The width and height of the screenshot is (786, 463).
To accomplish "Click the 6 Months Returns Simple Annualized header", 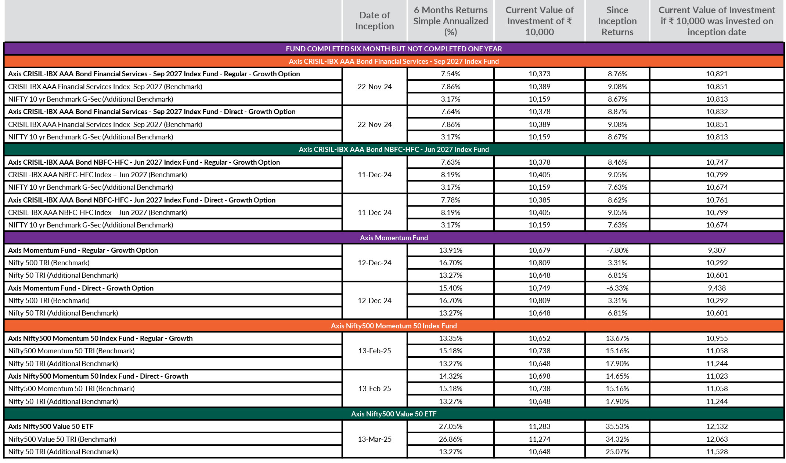I will pyautogui.click(x=450, y=21).
